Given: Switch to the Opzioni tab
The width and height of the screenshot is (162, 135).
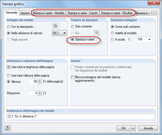Looking at the screenshot, I should (25, 13).
